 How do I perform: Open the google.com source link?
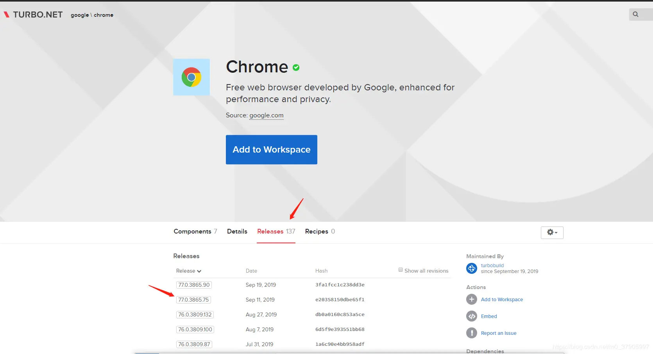point(267,115)
